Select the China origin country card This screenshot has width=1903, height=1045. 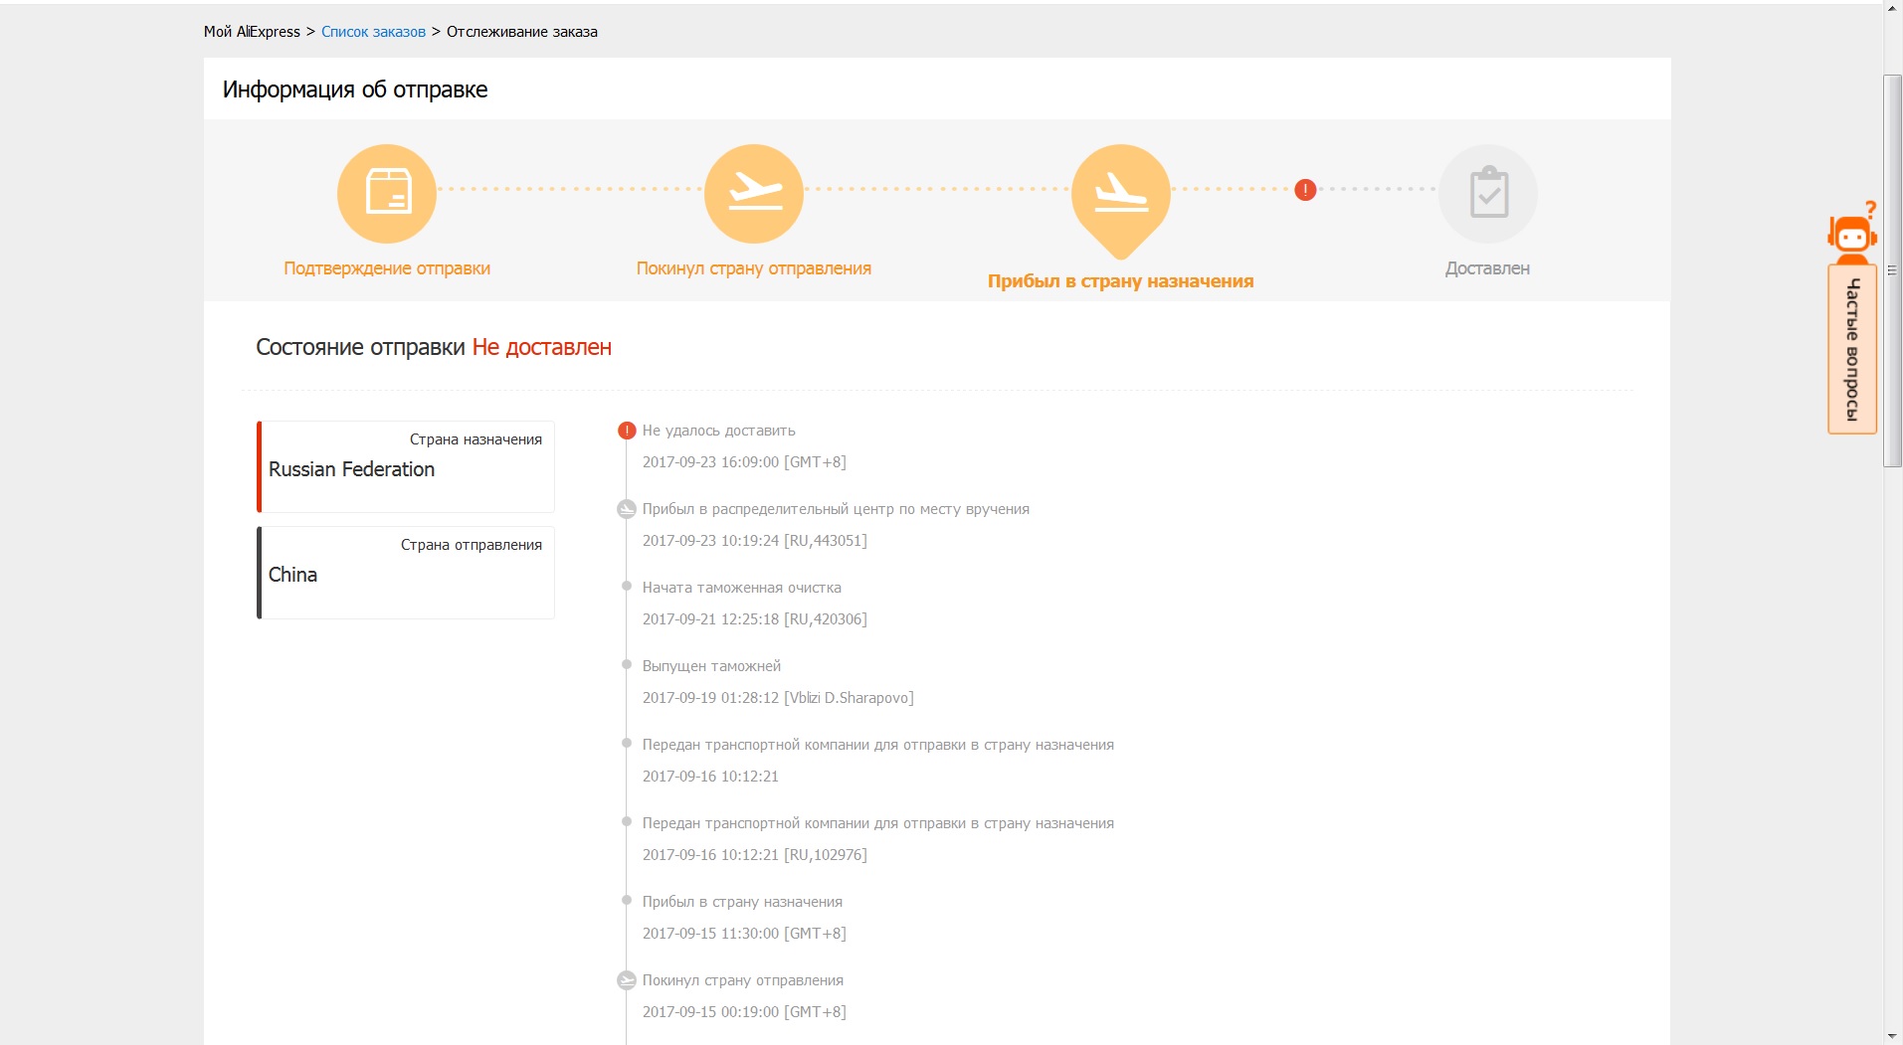coord(406,573)
